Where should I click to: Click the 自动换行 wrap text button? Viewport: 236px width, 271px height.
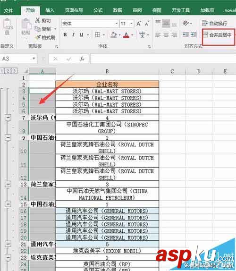[214, 23]
